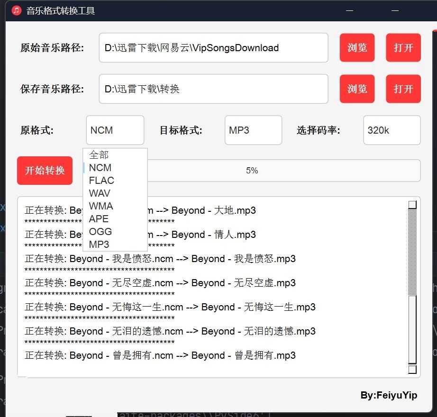Click the music note app icon in title bar
Image resolution: width=437 pixels, height=417 pixels.
point(17,10)
